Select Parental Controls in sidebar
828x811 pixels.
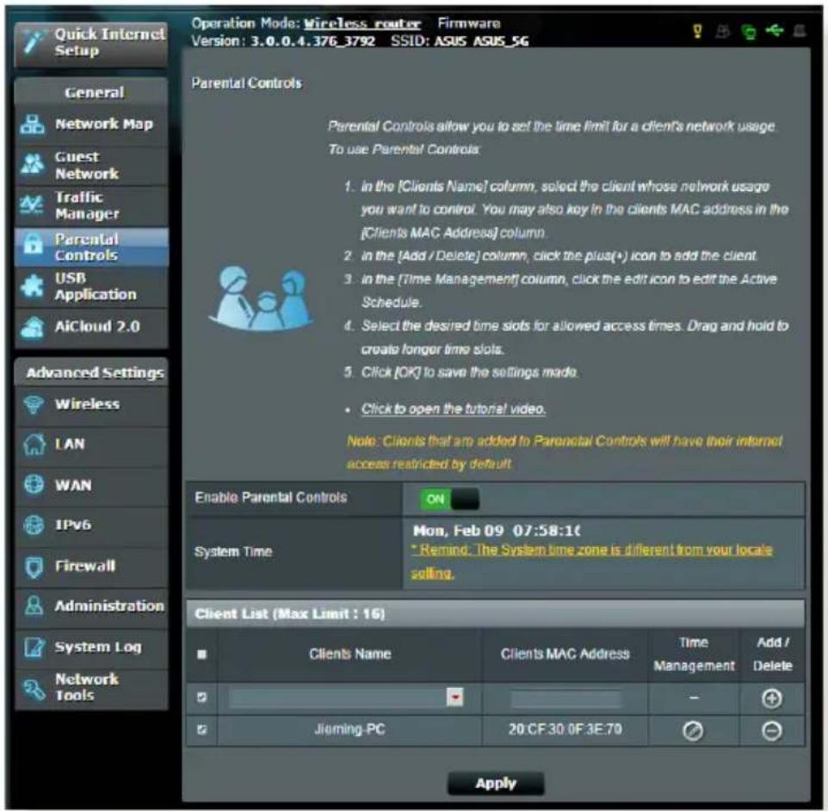[91, 247]
